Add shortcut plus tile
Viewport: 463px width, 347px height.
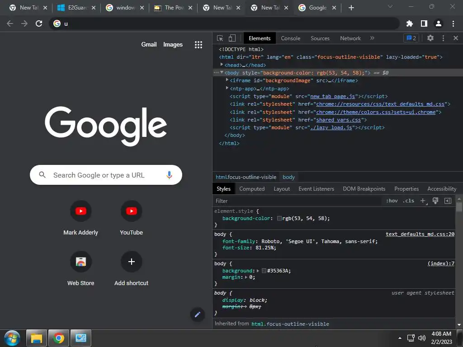[x=132, y=268]
